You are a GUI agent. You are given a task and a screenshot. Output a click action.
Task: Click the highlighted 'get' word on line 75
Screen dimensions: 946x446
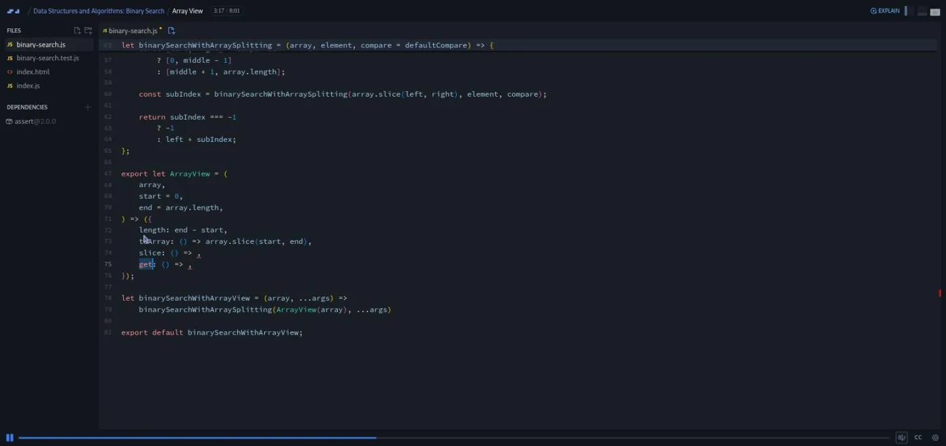(147, 264)
